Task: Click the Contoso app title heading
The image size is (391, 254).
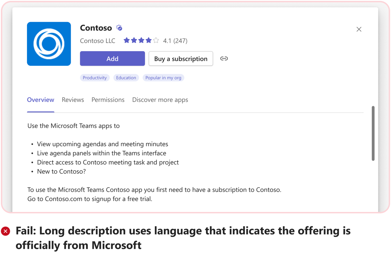Action: click(x=96, y=28)
